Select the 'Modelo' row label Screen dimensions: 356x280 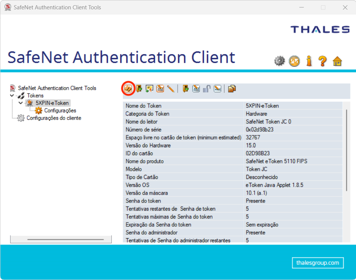pyautogui.click(x=134, y=169)
